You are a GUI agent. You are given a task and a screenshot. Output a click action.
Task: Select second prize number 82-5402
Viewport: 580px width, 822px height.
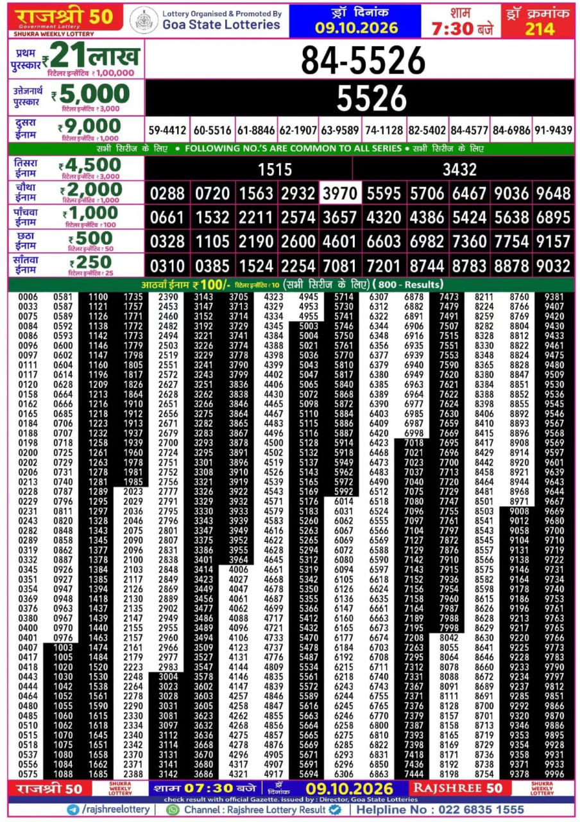pyautogui.click(x=427, y=130)
